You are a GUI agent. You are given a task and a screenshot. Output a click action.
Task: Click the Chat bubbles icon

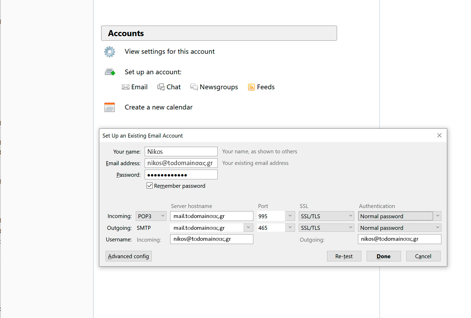161,87
